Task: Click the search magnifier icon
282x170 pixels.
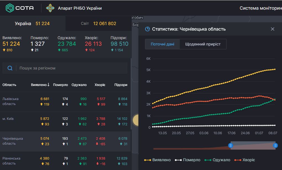Action: pos(10,68)
